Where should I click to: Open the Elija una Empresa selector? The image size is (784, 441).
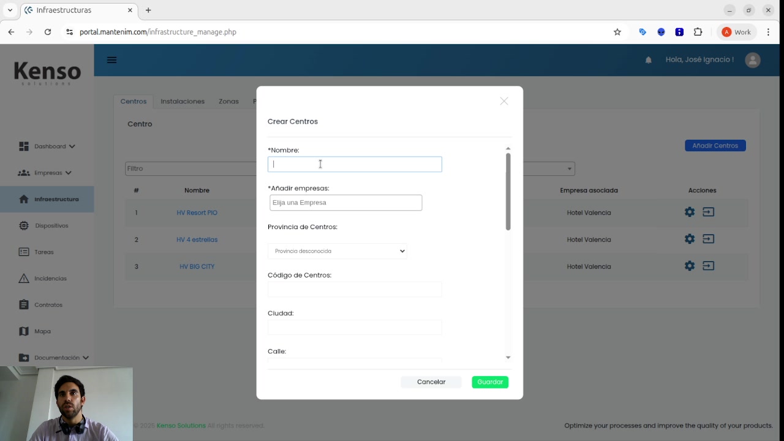click(345, 203)
